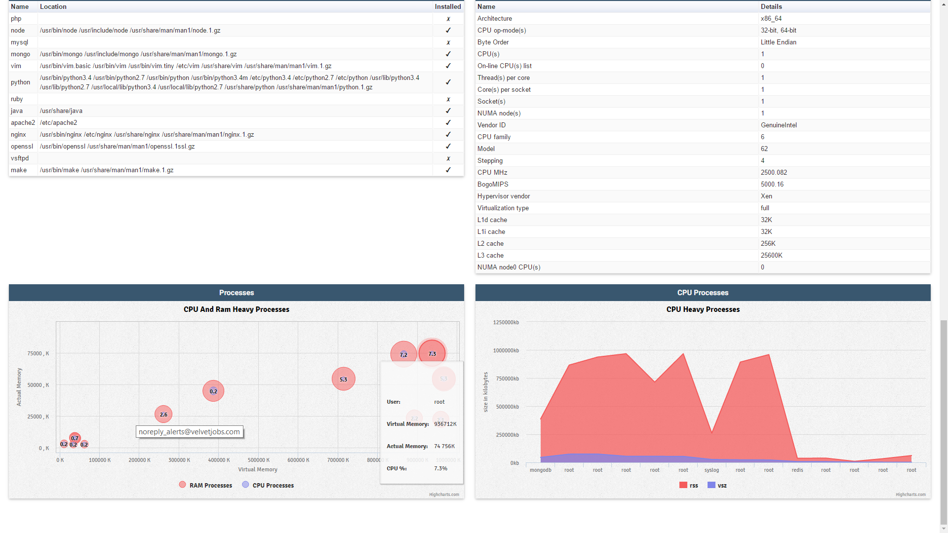The width and height of the screenshot is (948, 533).
Task: Click the CPU Processes panel header
Action: (703, 293)
